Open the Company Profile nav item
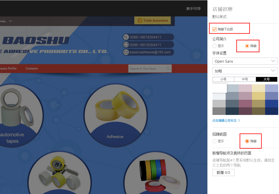279x194 pixels. pyautogui.click(x=8, y=68)
